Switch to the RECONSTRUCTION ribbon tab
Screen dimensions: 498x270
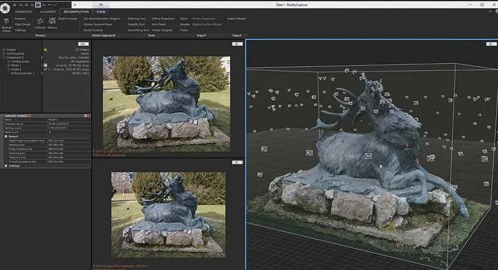pyautogui.click(x=77, y=12)
